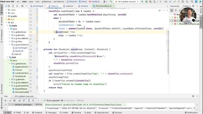Click the Git update project arrow icon
This screenshot has width=203, height=114.
170,2
